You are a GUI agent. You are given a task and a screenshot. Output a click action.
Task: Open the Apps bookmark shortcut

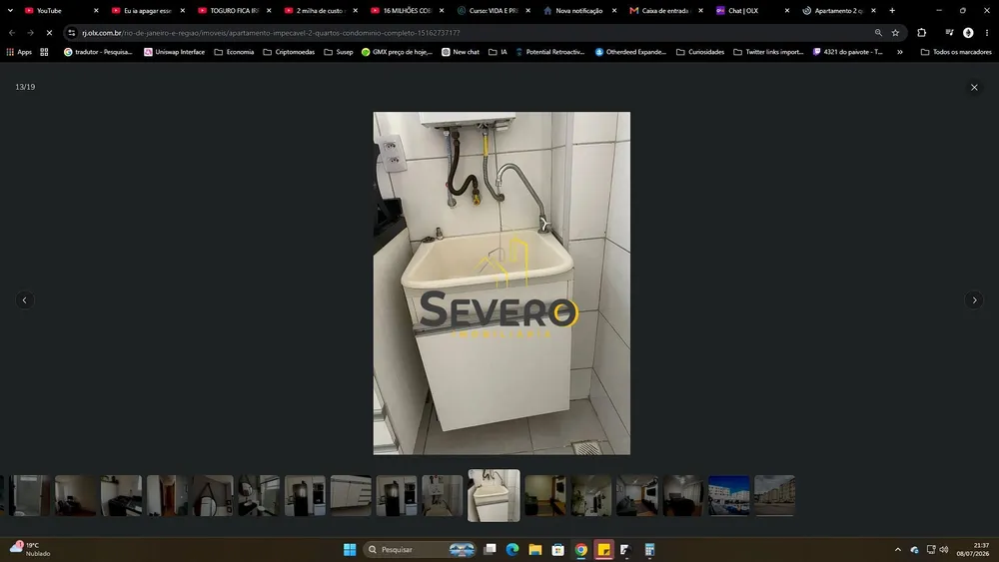pyautogui.click(x=19, y=52)
